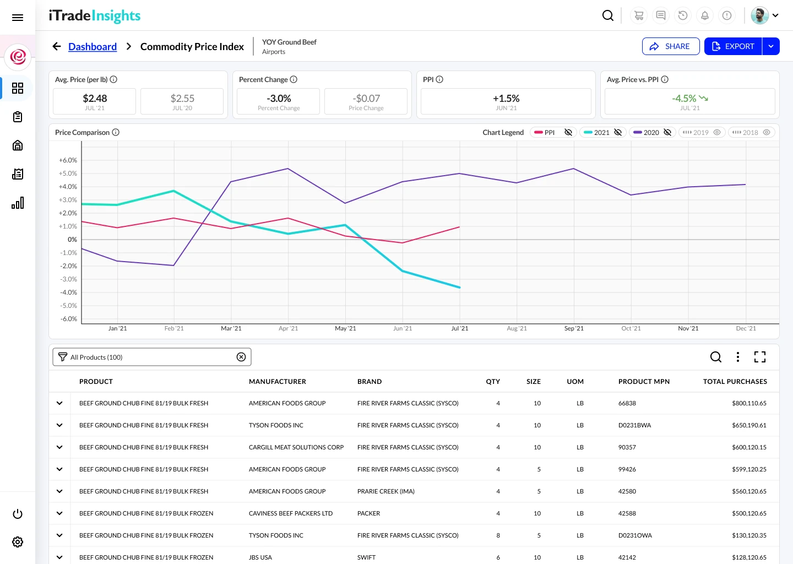
Task: Click the search icon in top header
Action: [608, 15]
